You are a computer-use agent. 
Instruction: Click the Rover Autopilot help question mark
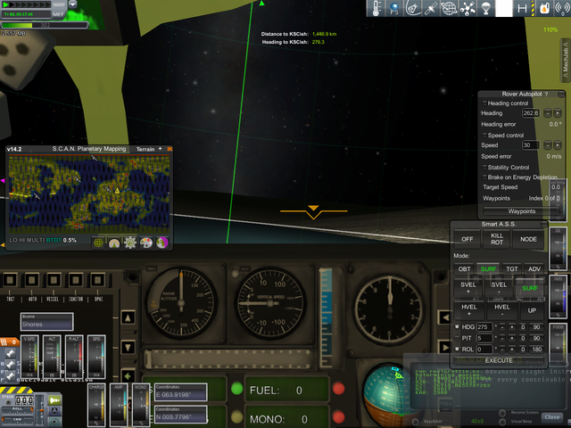coord(546,94)
